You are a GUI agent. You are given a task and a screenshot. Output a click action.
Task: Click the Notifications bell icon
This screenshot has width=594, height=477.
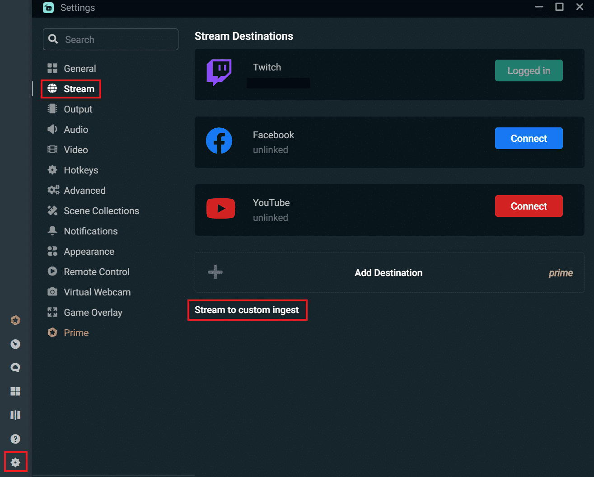[52, 231]
